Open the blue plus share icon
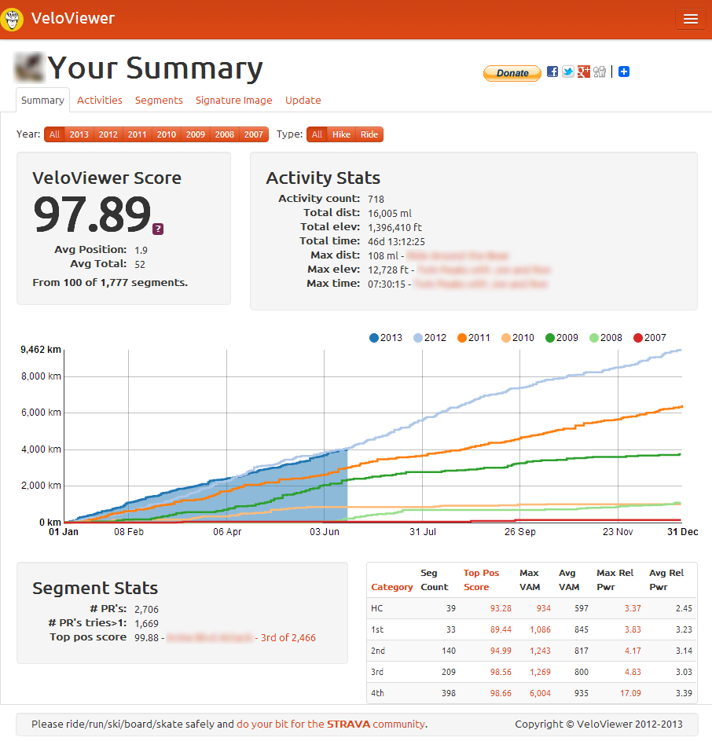This screenshot has height=741, width=712. 624,72
